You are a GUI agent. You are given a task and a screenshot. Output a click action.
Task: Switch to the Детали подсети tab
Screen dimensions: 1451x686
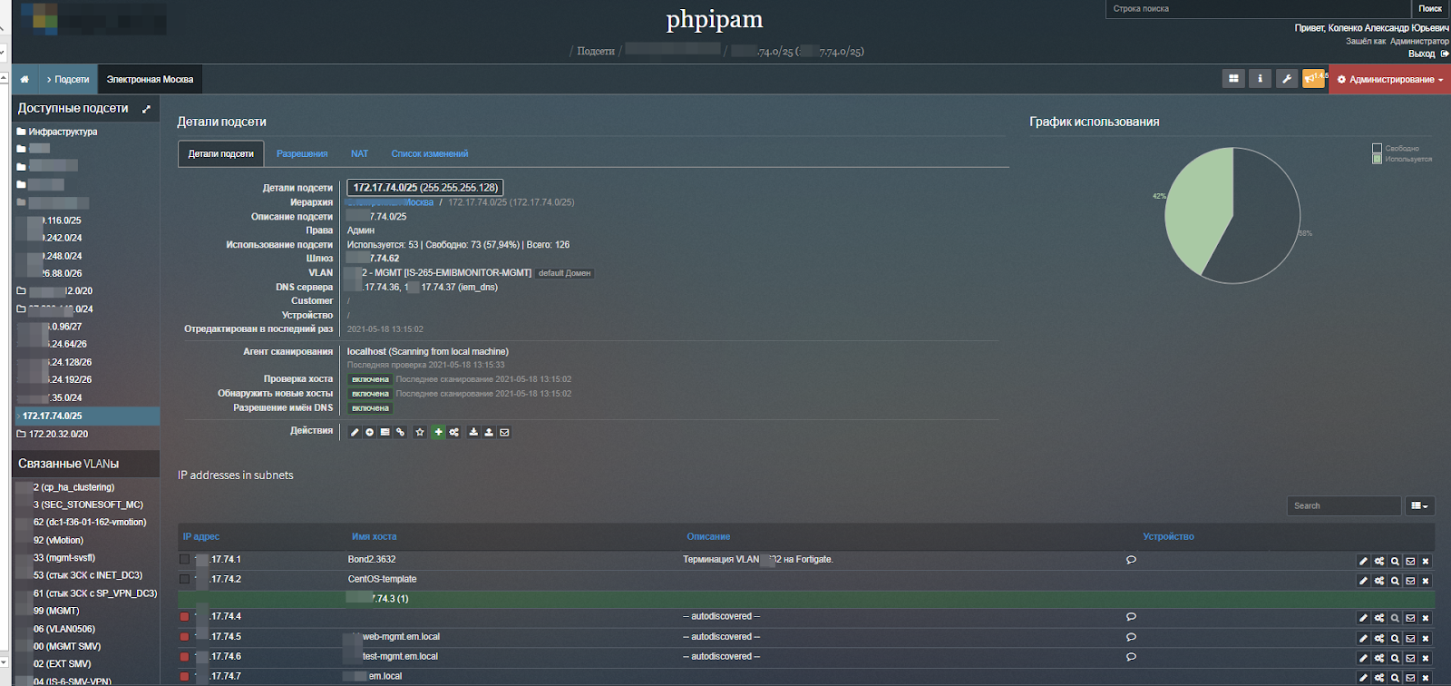(220, 154)
